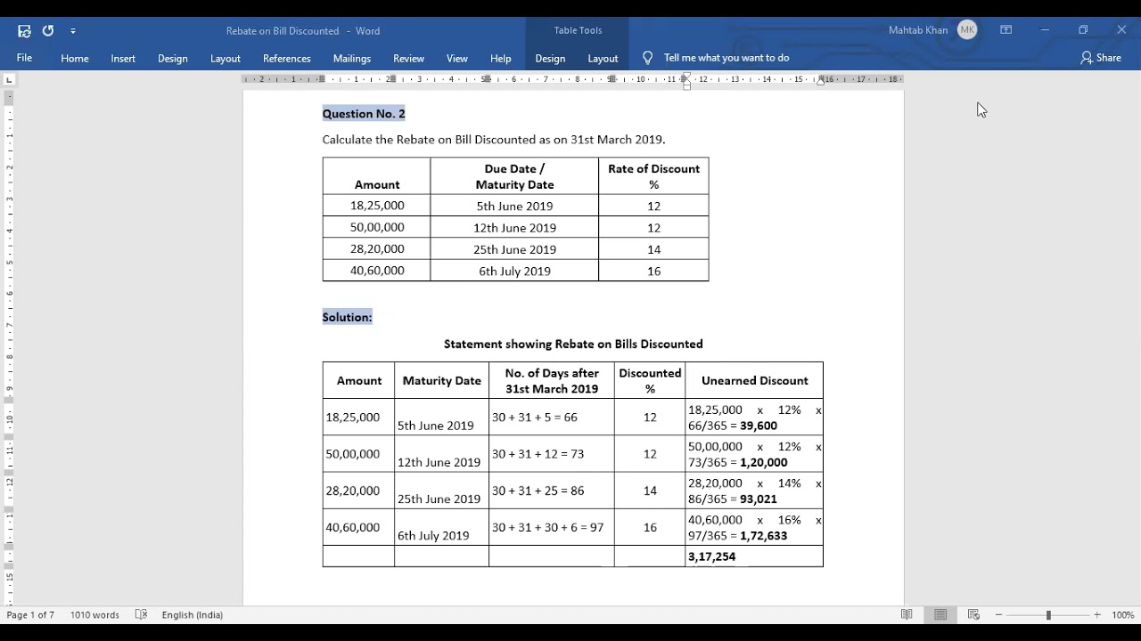Viewport: 1141px width, 641px height.
Task: Click the Save icon in title bar
Action: 24,30
